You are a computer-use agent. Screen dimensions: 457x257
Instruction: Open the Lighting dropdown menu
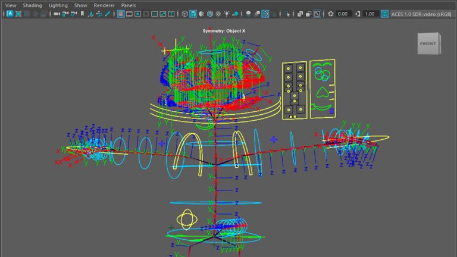click(x=58, y=5)
